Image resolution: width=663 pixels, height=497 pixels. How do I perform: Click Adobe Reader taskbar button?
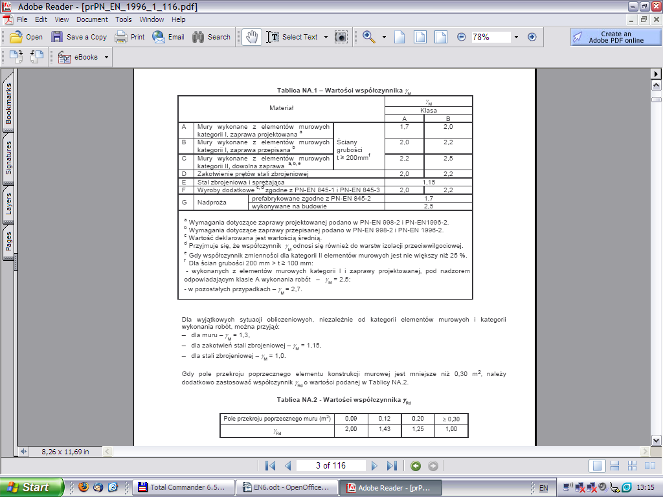(390, 488)
